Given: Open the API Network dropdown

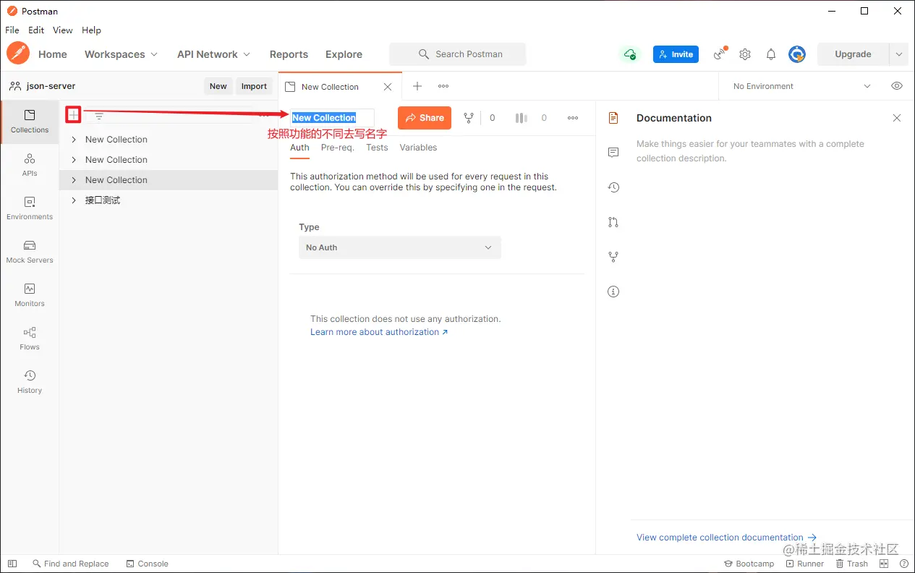Looking at the screenshot, I should tap(213, 54).
